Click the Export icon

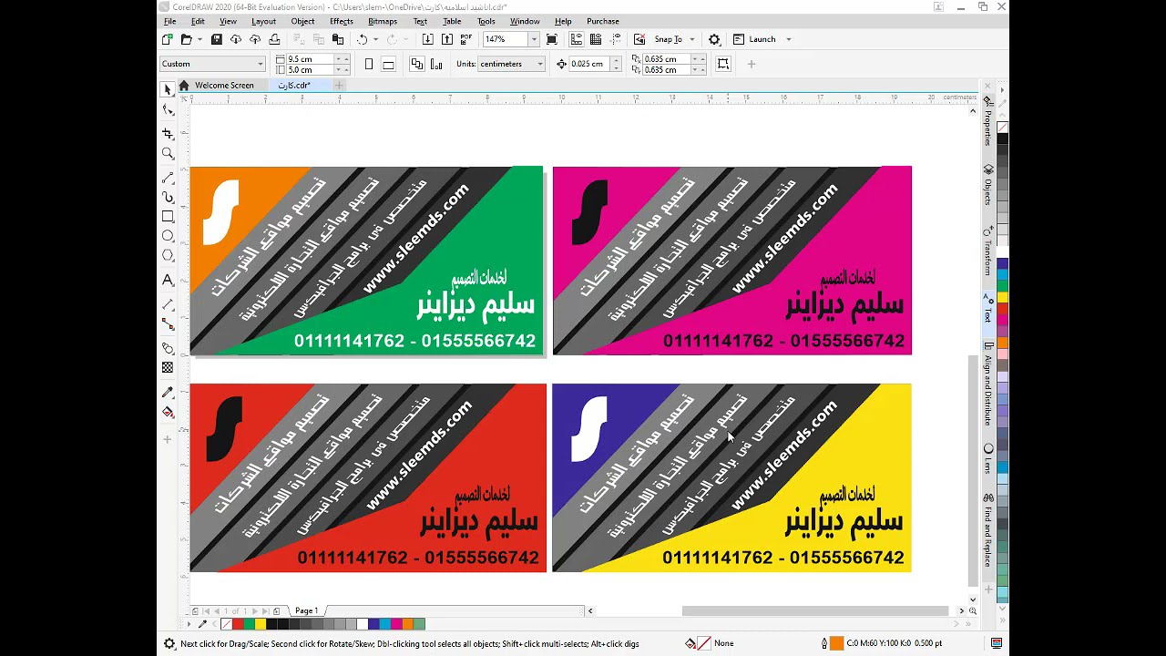click(x=446, y=39)
